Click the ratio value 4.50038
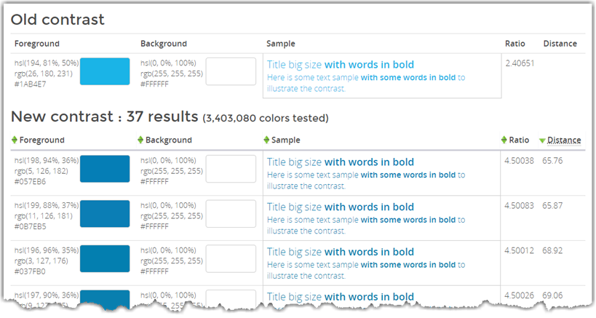Viewport: 596px width, 318px height. (519, 161)
